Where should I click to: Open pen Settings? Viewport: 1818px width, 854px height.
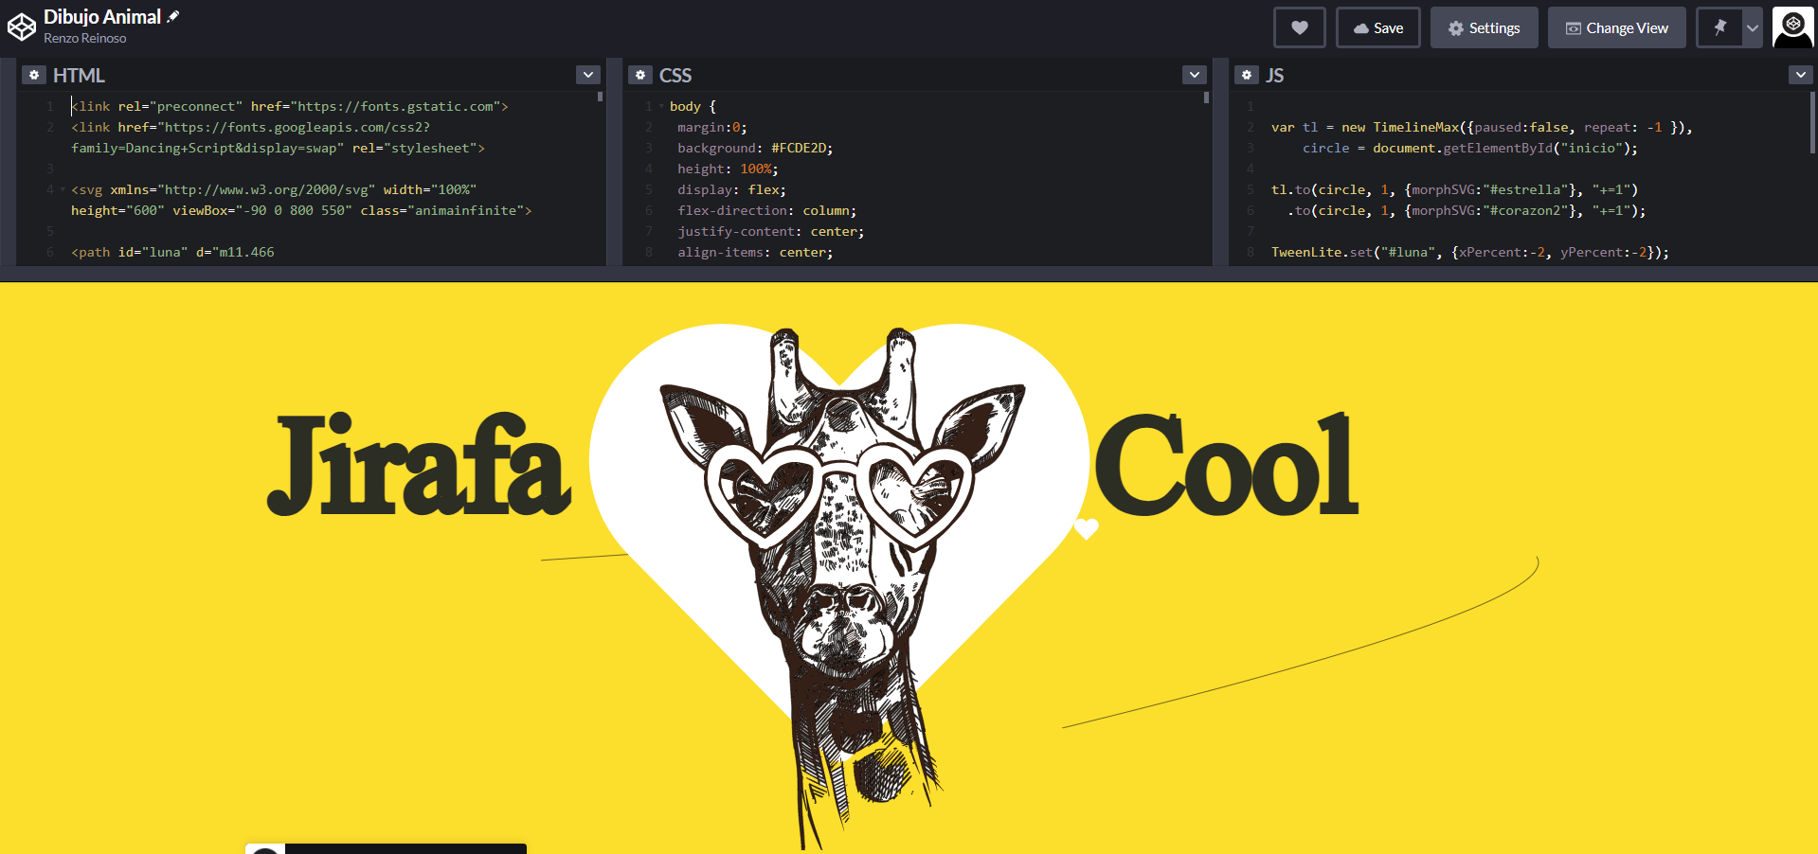[x=1484, y=27]
